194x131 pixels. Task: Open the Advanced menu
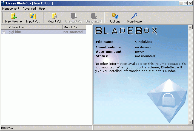coord(29,9)
